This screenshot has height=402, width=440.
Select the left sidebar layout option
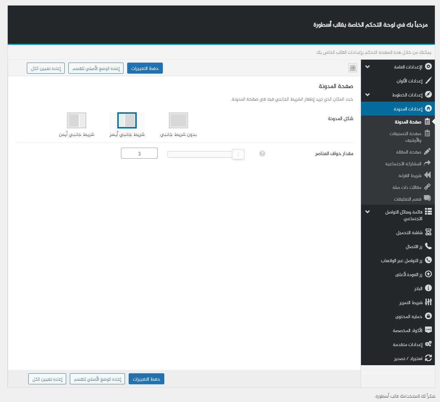[127, 120]
